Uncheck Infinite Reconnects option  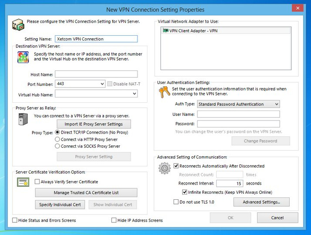click(x=184, y=192)
